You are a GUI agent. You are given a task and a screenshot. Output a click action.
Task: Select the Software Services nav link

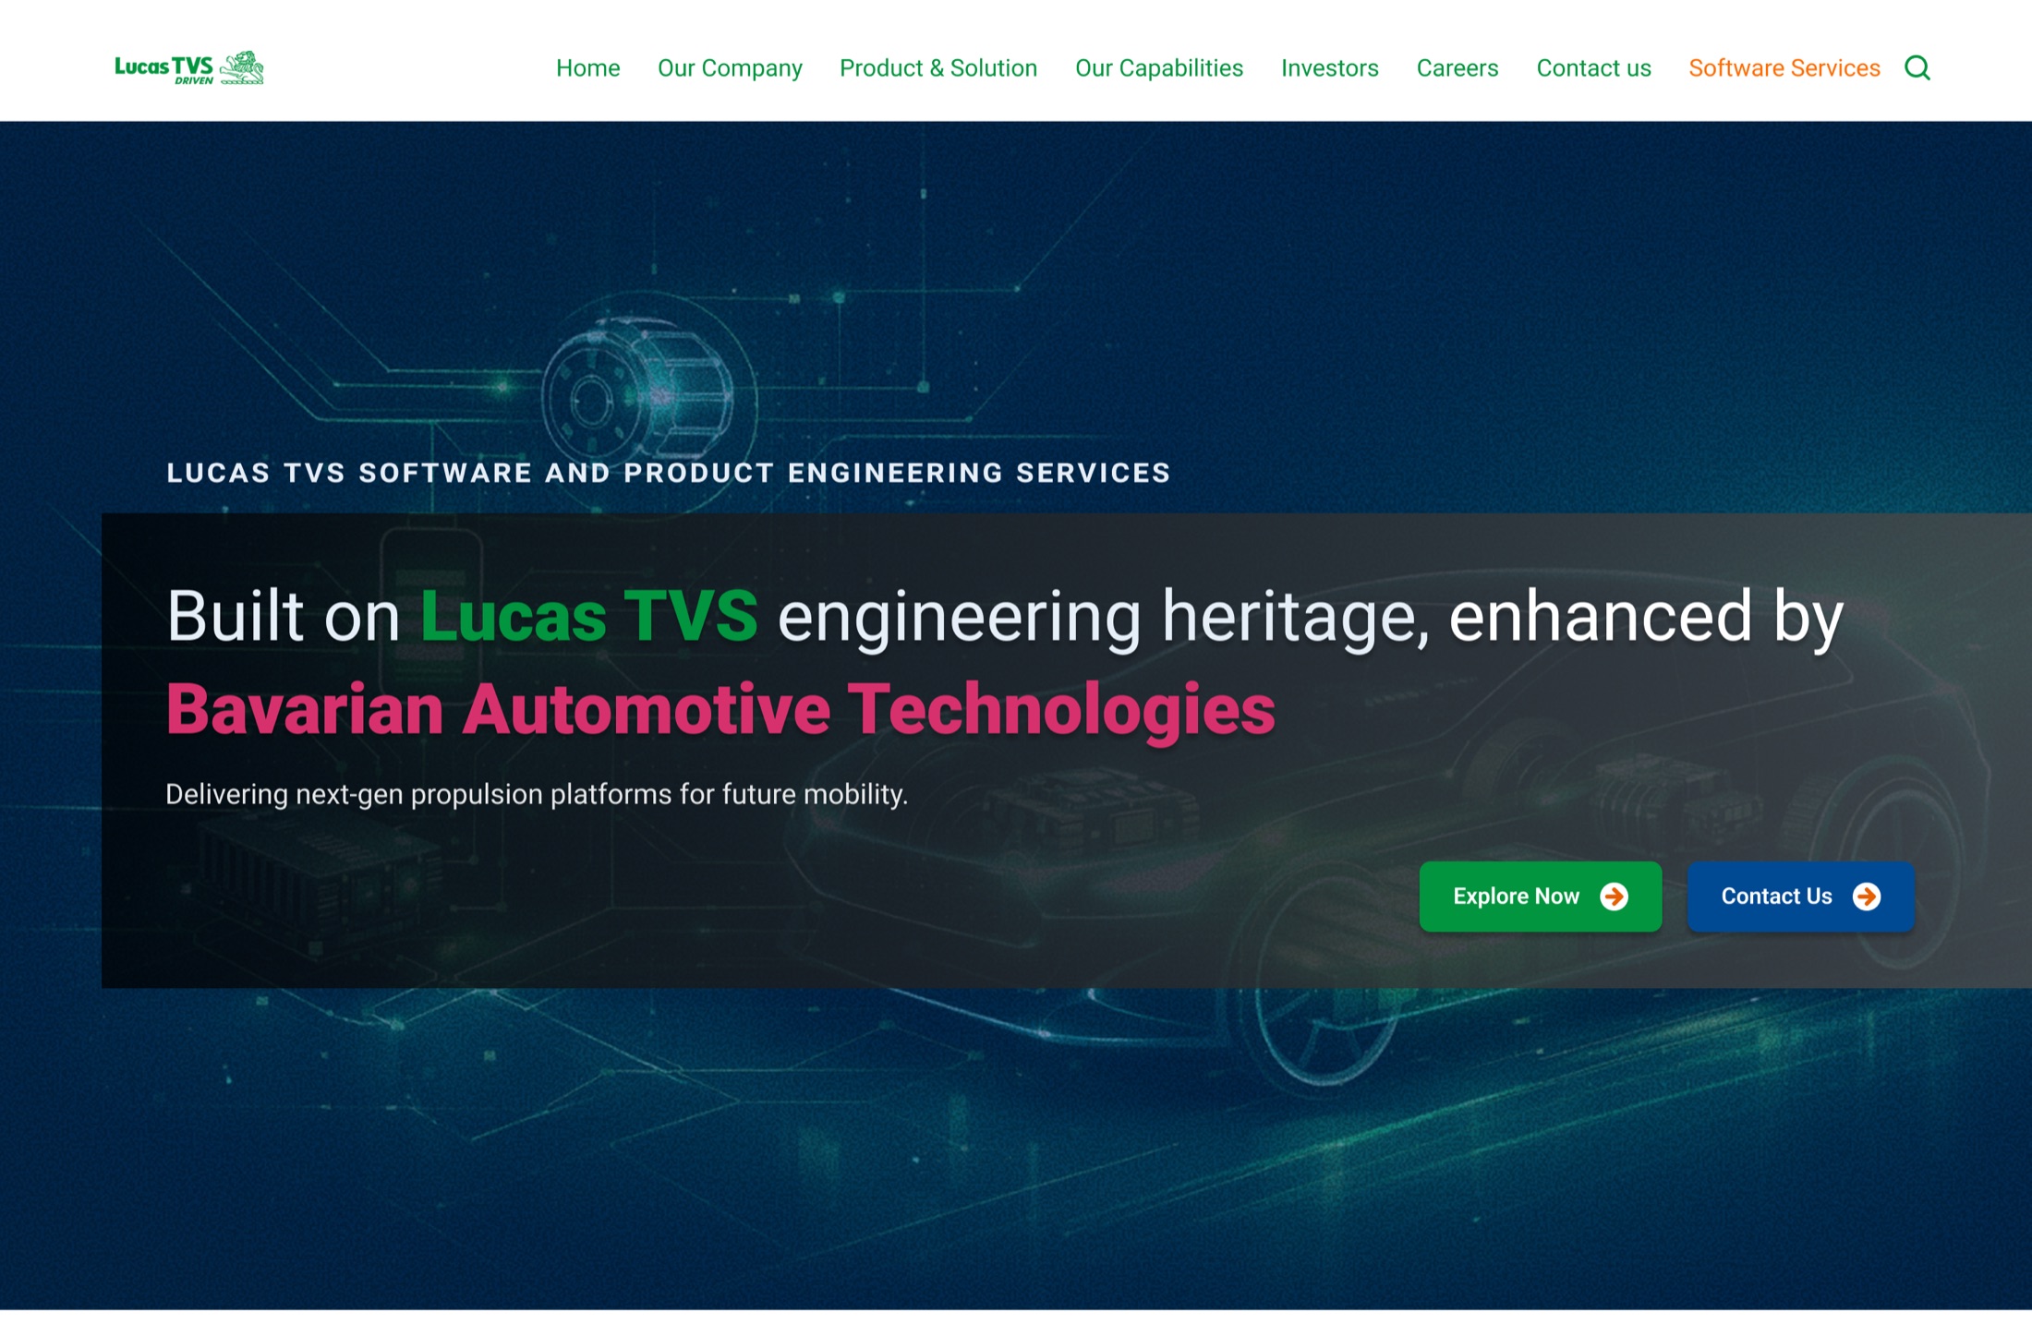pos(1784,68)
